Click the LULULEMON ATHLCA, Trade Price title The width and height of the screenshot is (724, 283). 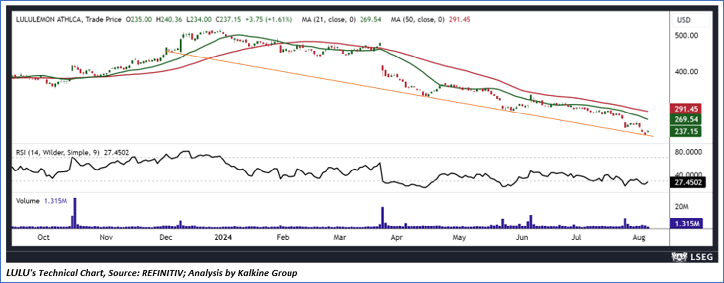click(x=68, y=19)
